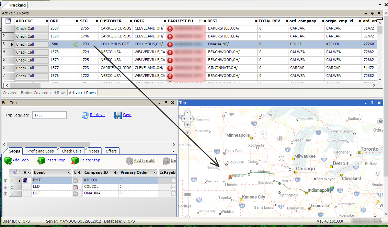Click the red alert icon in order 1586 row
This screenshot has height=227, width=388.
click(170, 45)
